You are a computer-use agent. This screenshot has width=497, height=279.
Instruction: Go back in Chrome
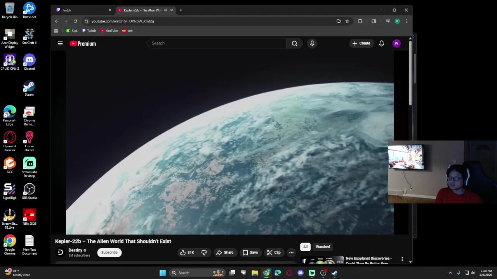point(57,21)
